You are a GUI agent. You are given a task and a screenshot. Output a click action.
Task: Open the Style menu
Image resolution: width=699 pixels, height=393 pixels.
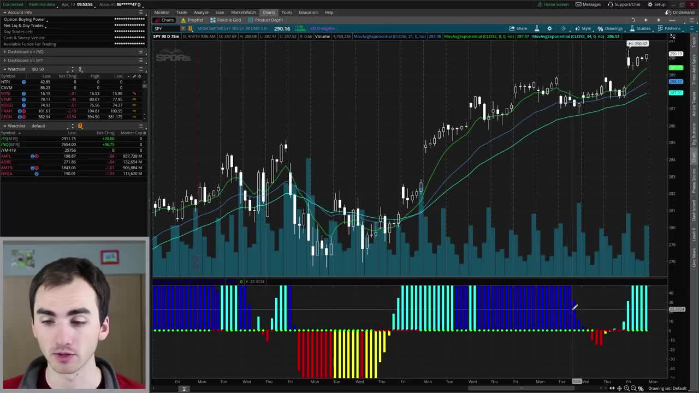(x=582, y=28)
